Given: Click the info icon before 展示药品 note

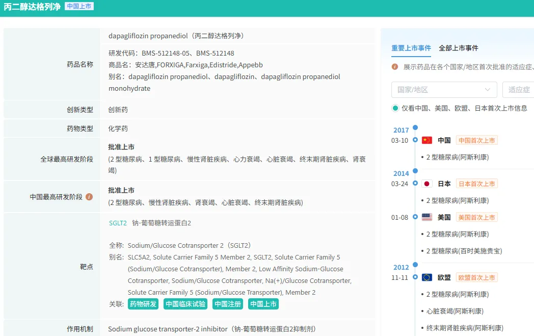Looking at the screenshot, I should coord(395,67).
